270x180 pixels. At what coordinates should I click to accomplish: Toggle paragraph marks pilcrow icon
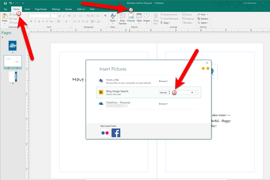click(x=105, y=16)
